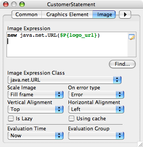Image resolution: width=143 pixels, height=147 pixels.
Task: Open the expression editor pencil icon
Action: tap(132, 37)
